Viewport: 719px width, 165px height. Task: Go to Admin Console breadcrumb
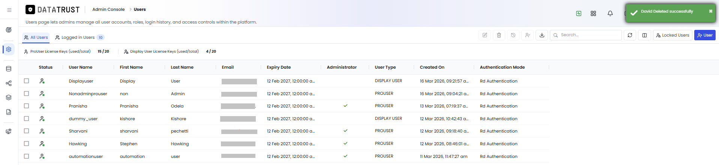(108, 9)
